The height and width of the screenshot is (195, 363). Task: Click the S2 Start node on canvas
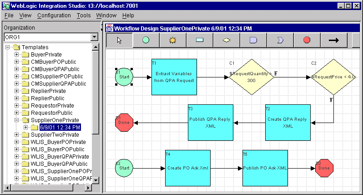[124, 168]
